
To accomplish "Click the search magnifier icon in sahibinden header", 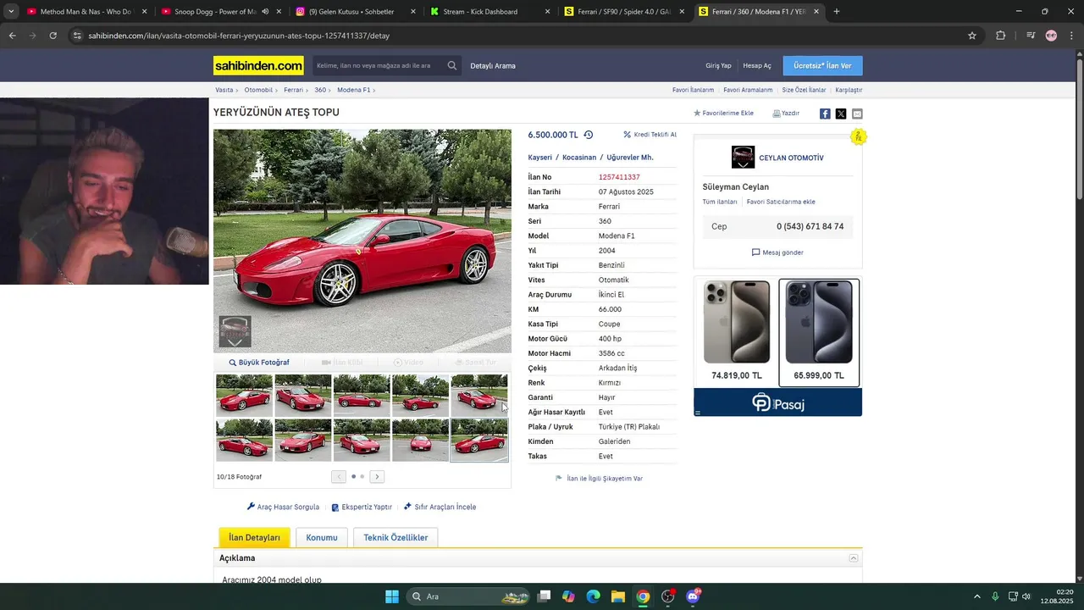I will coord(452,65).
